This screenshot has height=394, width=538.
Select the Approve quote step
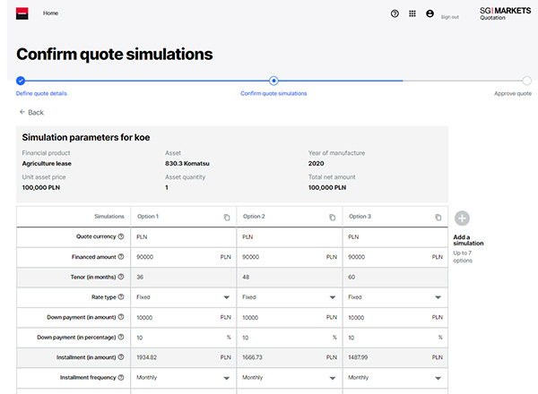pos(512,93)
